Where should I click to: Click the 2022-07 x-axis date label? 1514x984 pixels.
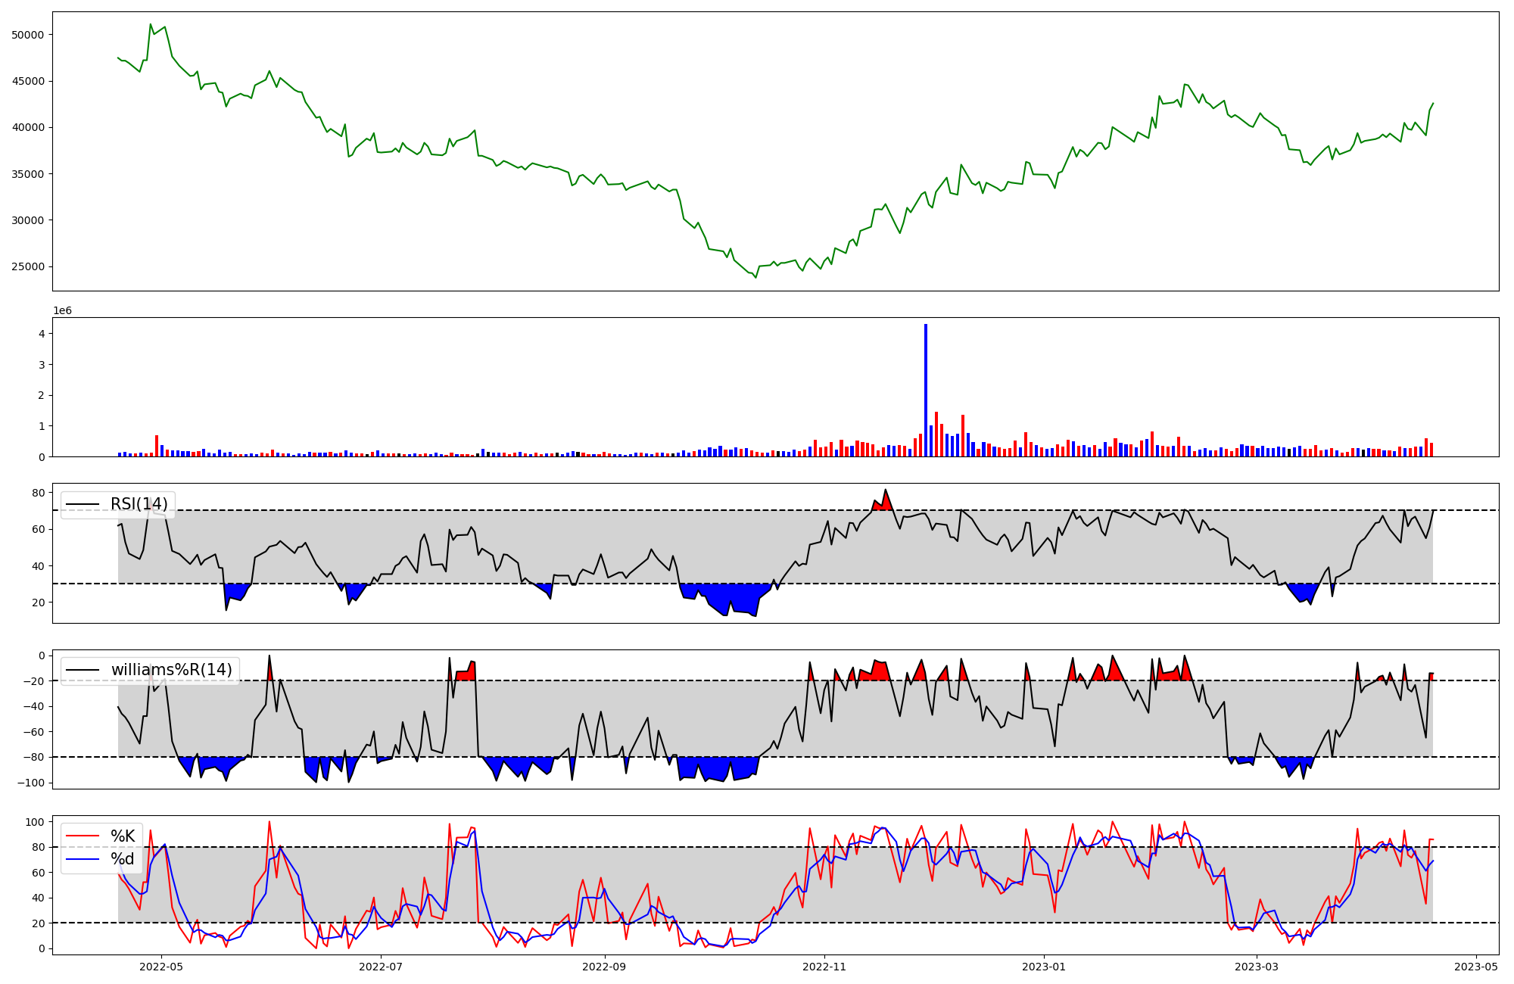coord(381,967)
